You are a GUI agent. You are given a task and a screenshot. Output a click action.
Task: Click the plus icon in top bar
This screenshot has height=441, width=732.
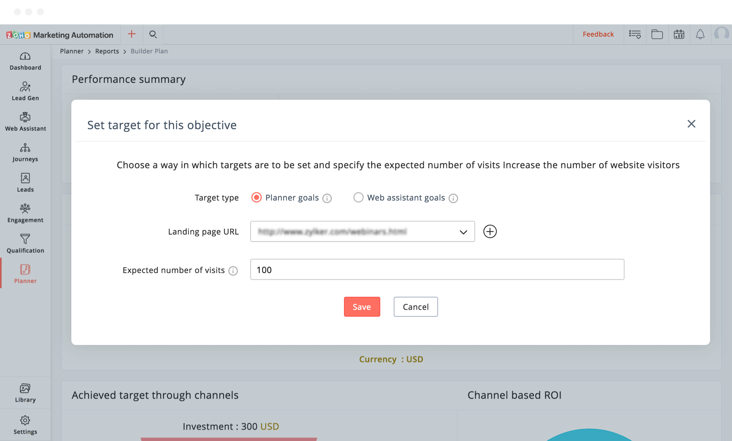(132, 34)
